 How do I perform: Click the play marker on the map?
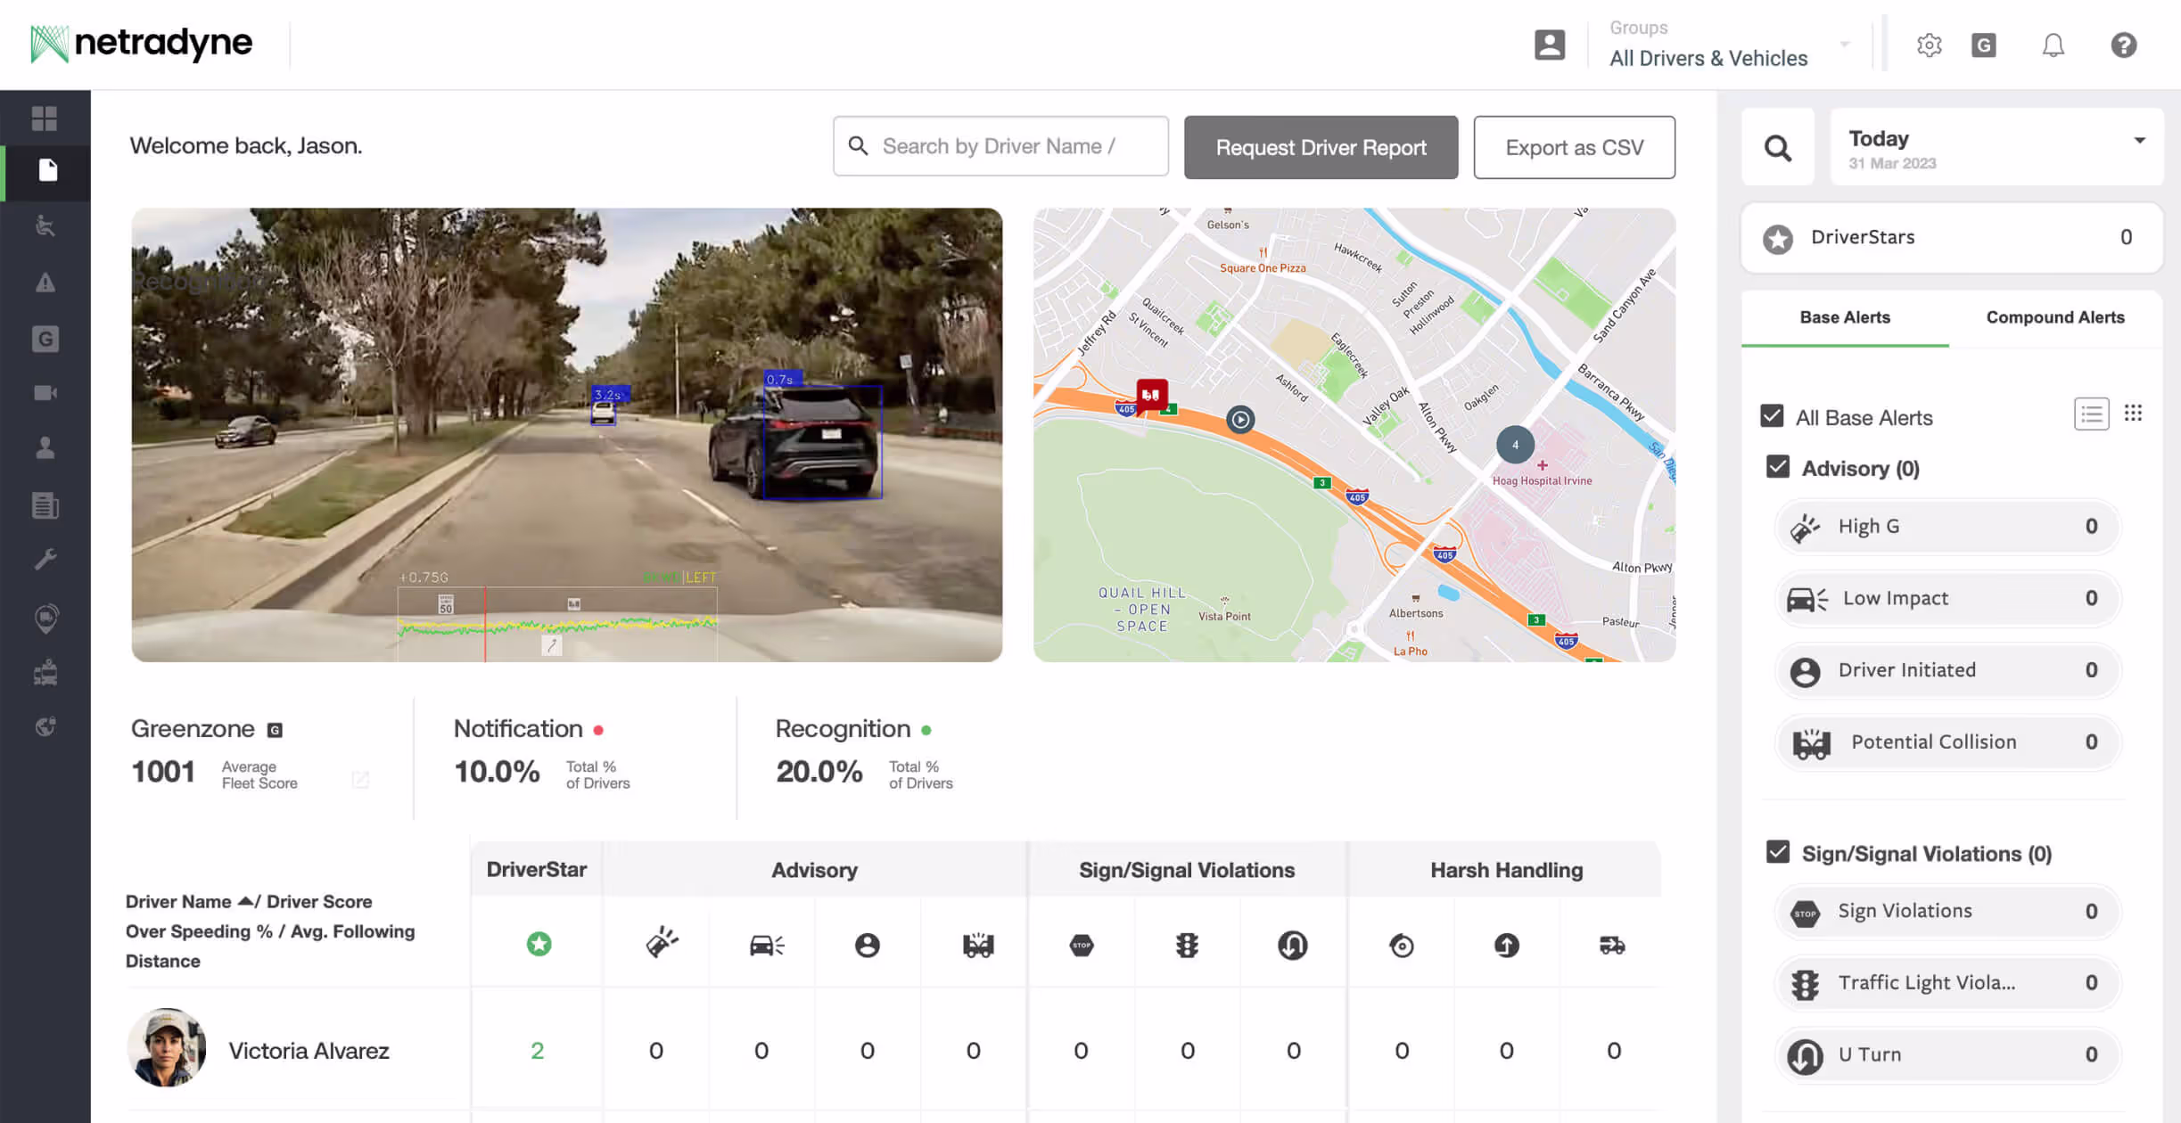coord(1239,420)
